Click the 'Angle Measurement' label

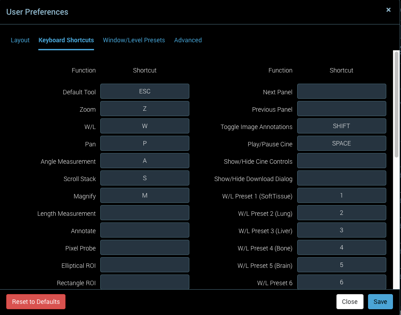[x=68, y=162]
